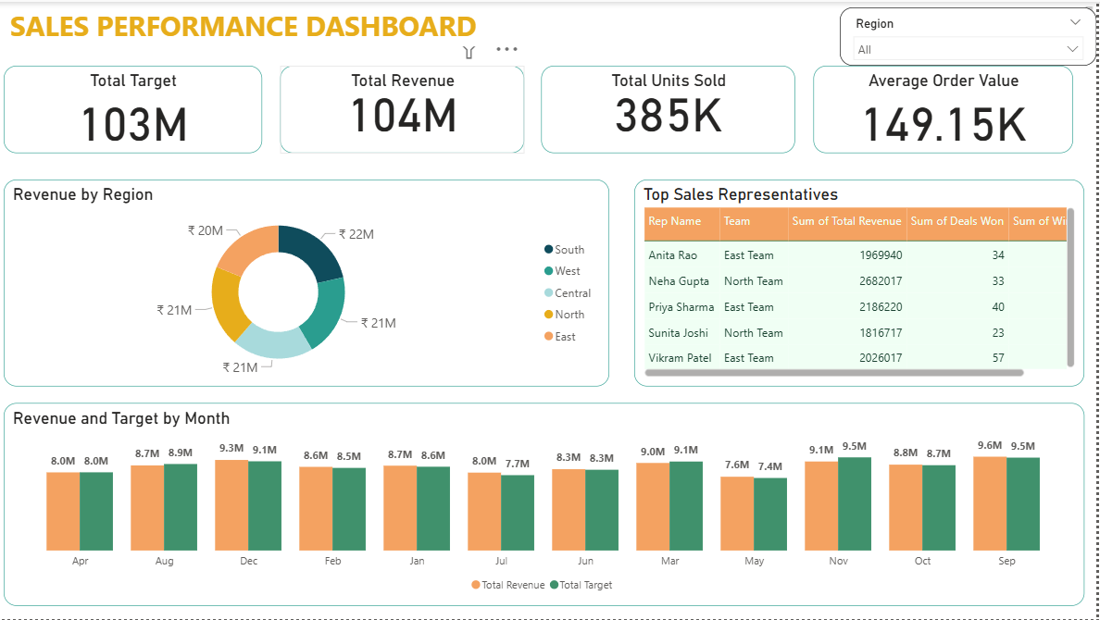
Task: Click the Sum of Deals Won column header
Action: pyautogui.click(x=956, y=221)
